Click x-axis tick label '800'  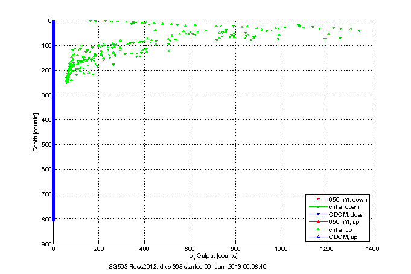tap(235, 249)
